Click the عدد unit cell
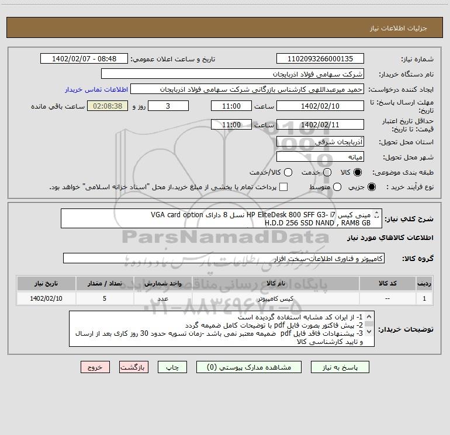 (162, 298)
